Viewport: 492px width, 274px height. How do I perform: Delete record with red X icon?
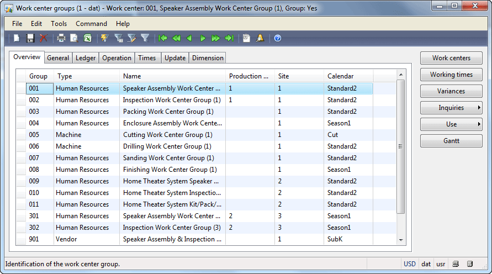pyautogui.click(x=43, y=38)
